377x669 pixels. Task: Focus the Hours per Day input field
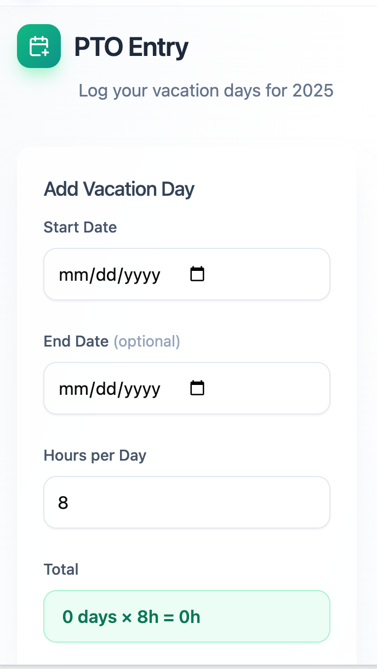point(186,502)
